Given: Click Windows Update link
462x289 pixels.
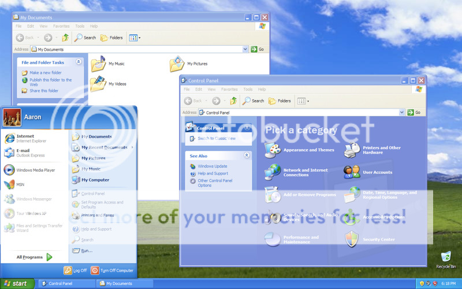Looking at the screenshot, I should pyautogui.click(x=213, y=166).
